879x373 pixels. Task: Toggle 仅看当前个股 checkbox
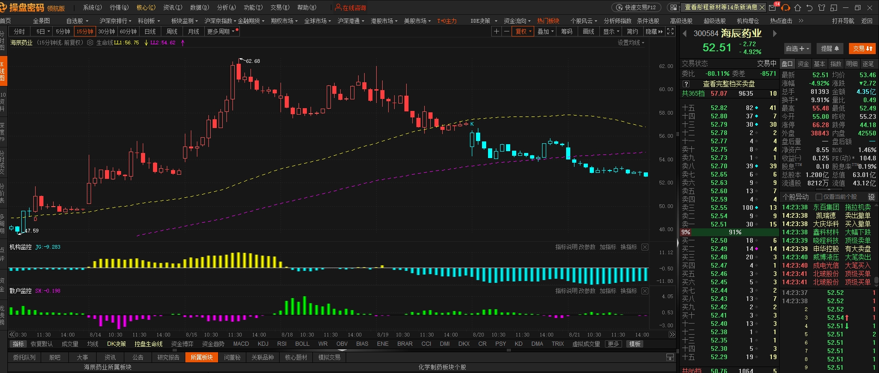(818, 197)
